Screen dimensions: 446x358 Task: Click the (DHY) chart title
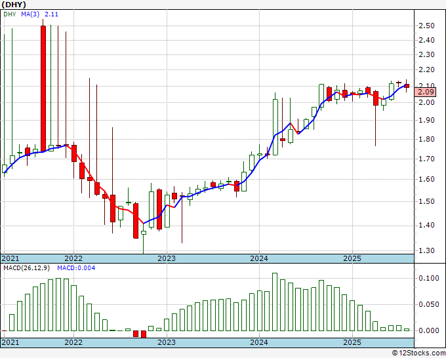[x=14, y=5]
